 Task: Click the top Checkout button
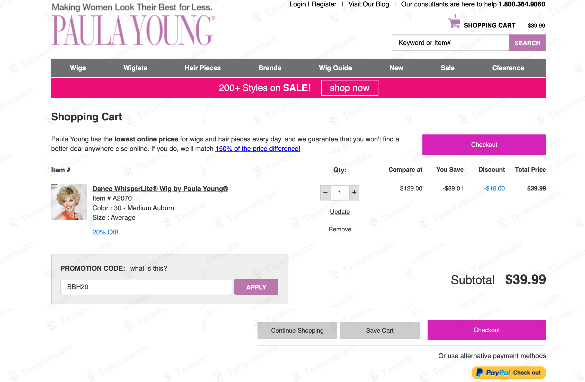484,145
